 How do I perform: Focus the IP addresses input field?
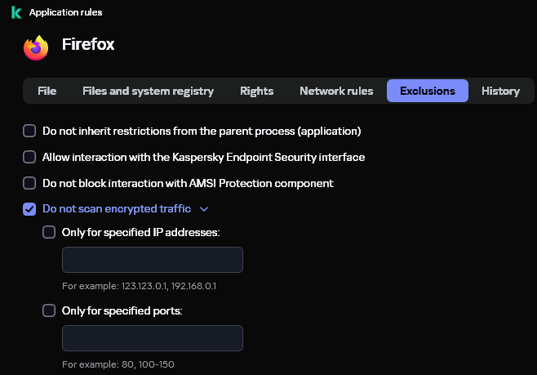click(x=153, y=260)
